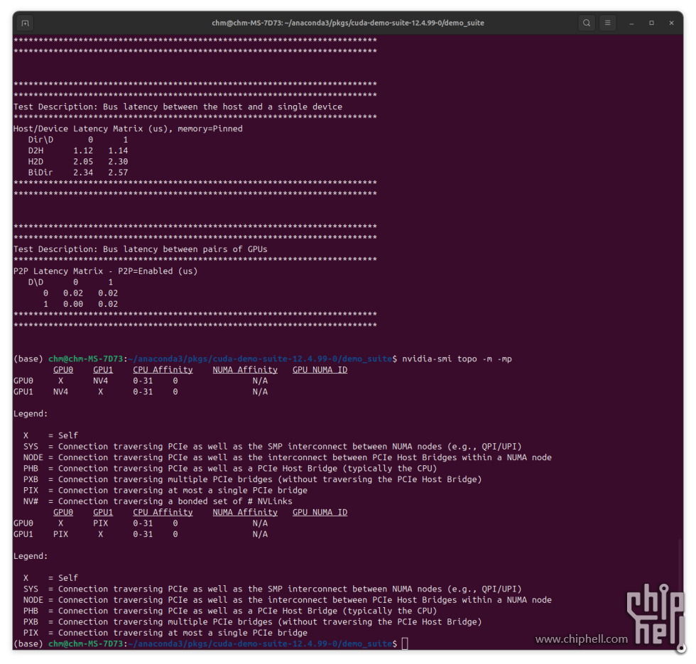Click the NV4 value in the GPU0 row
Image resolution: width=696 pixels, height=664 pixels.
pos(100,381)
